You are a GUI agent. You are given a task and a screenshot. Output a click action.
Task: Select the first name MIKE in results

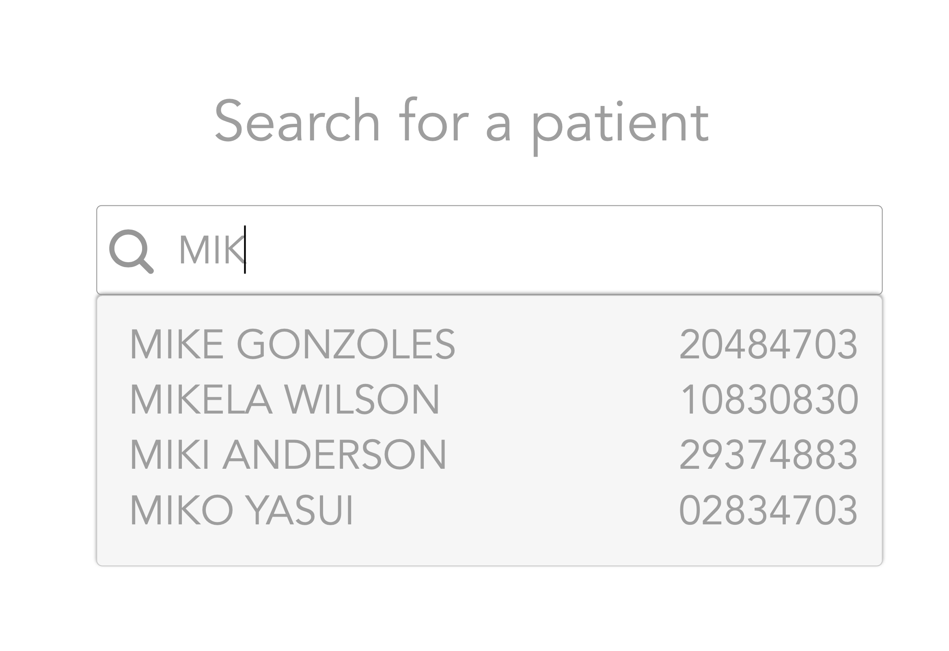coord(177,344)
